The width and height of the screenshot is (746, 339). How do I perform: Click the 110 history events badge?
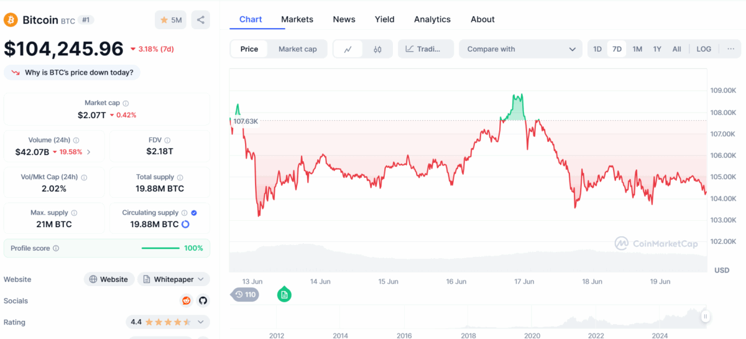click(x=245, y=295)
